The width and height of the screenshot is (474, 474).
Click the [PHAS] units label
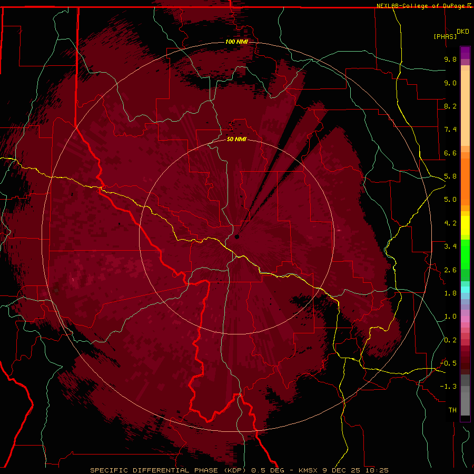point(445,36)
